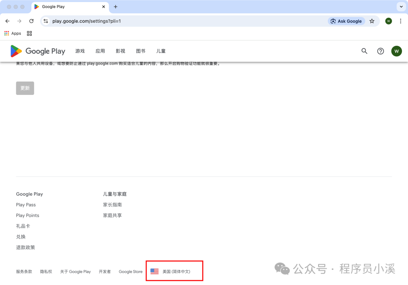Open Google Play search magnifier
The image size is (408, 285).
click(x=364, y=51)
